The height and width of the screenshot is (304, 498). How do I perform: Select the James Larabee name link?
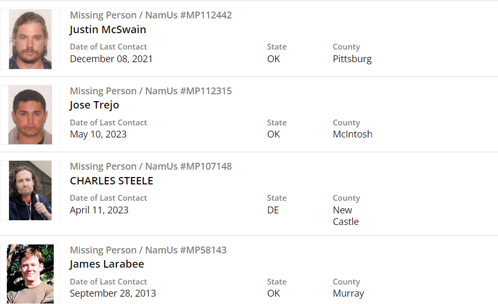(x=106, y=264)
